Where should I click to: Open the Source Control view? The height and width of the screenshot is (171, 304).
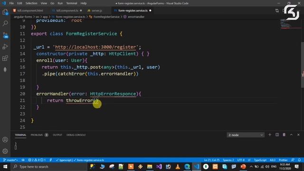(5, 35)
